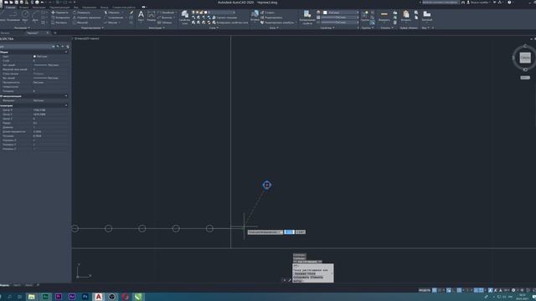This screenshot has height=301, width=536.
Task: Click the Scale (Масштаб) tool
Action: point(80,23)
